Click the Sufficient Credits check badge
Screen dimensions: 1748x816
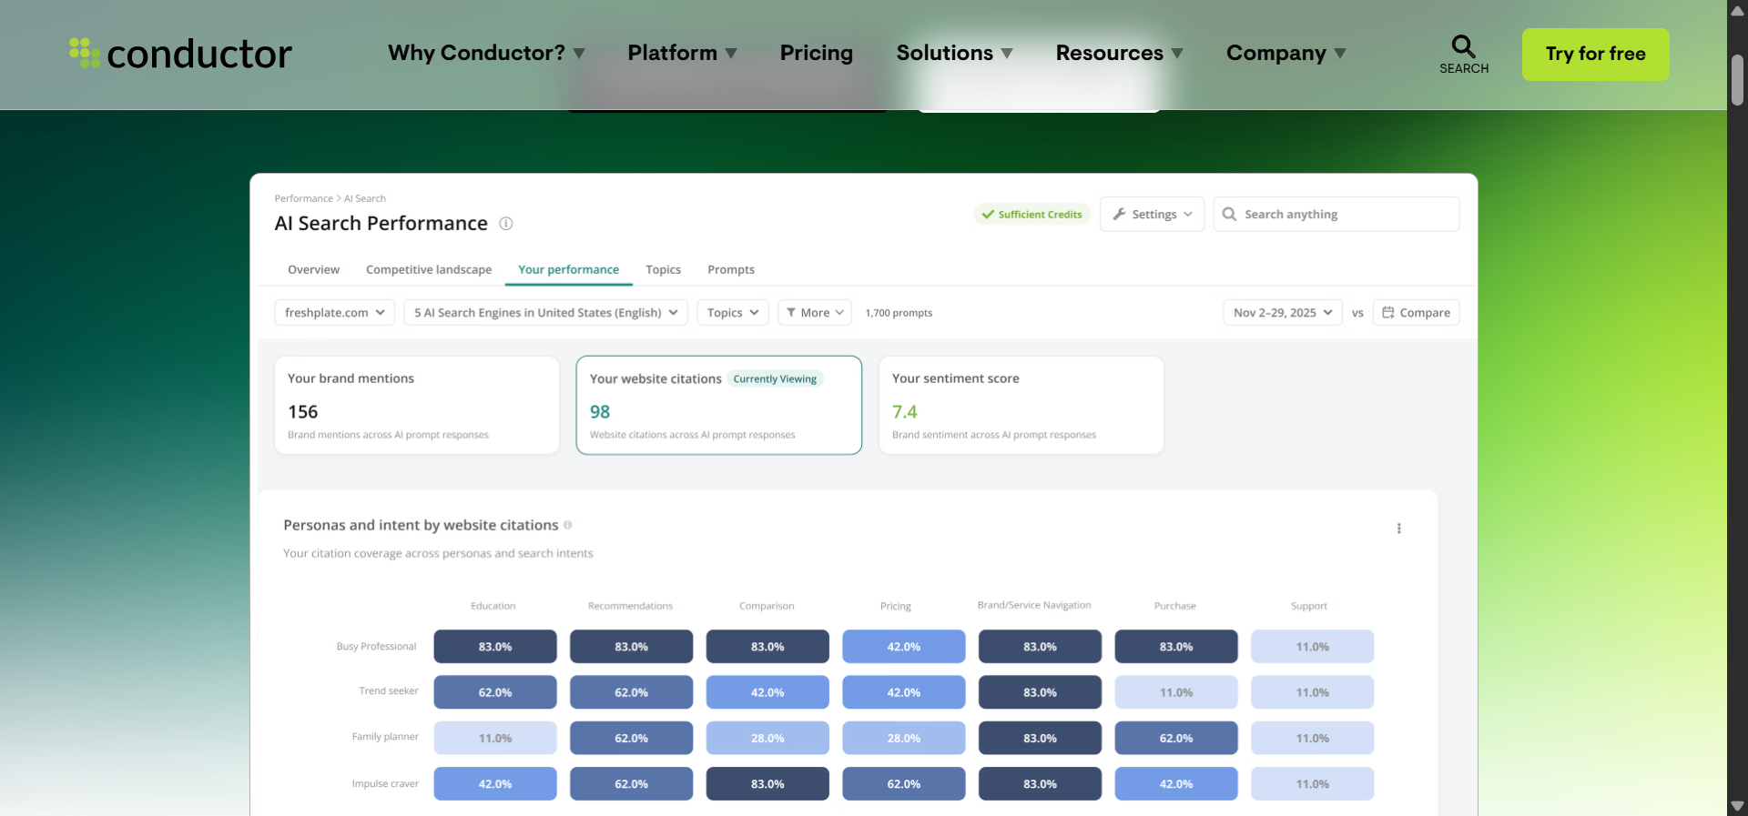tap(1032, 214)
